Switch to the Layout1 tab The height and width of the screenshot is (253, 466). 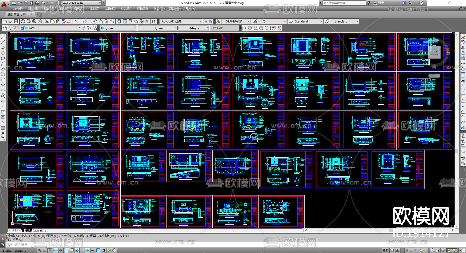(39, 230)
